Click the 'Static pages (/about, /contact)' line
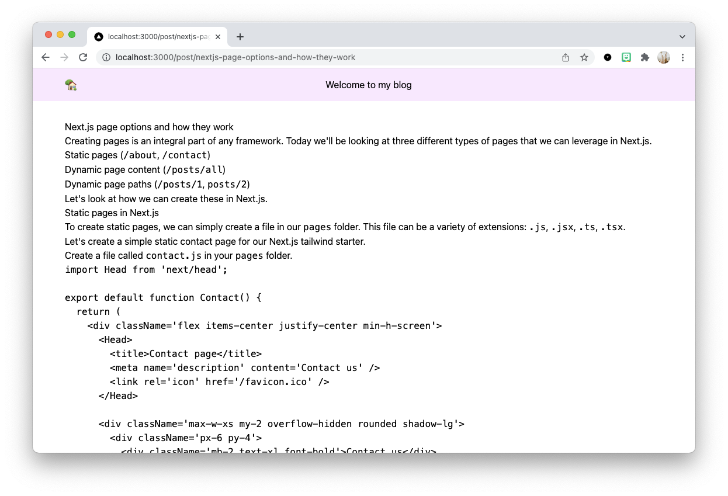This screenshot has width=728, height=496. point(137,155)
